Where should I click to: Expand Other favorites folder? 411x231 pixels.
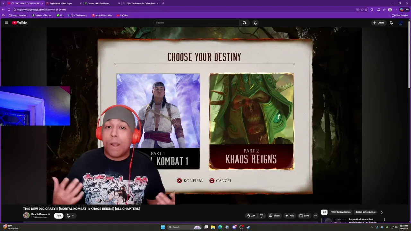coord(400,15)
